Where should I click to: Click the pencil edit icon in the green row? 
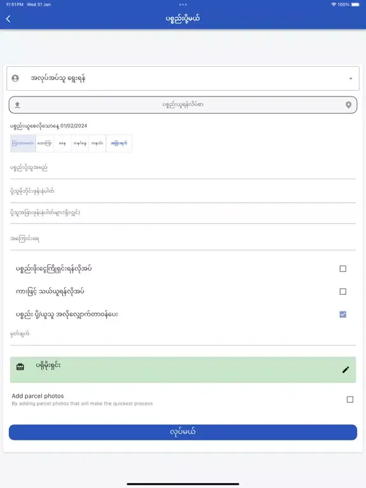coord(346,370)
